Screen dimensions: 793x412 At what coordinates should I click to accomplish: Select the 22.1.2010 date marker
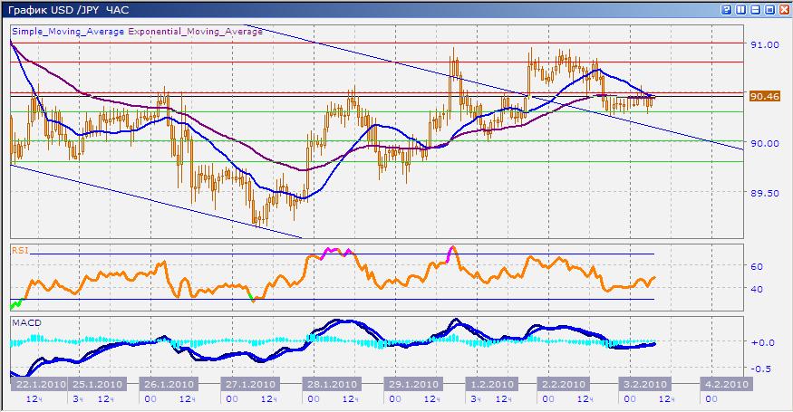tap(38, 384)
